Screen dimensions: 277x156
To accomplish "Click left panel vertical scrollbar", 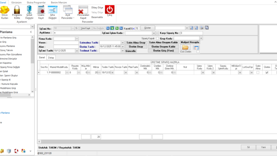I will point(32,64).
